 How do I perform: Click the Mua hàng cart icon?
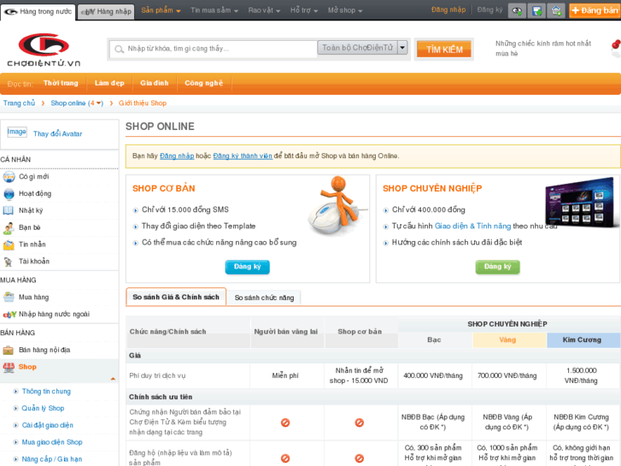(x=9, y=297)
